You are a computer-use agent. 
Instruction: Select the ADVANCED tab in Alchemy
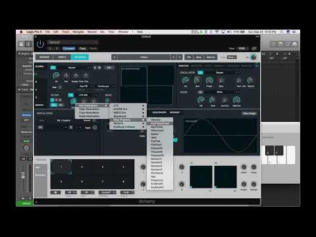click(x=80, y=57)
